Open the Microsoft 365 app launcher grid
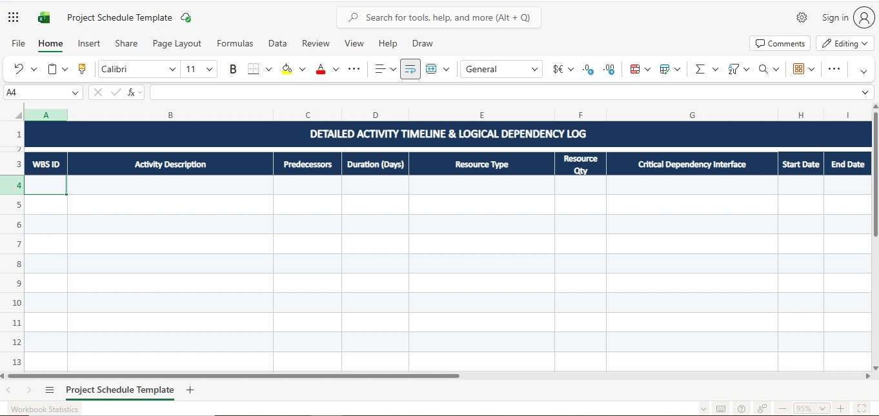 (x=13, y=17)
